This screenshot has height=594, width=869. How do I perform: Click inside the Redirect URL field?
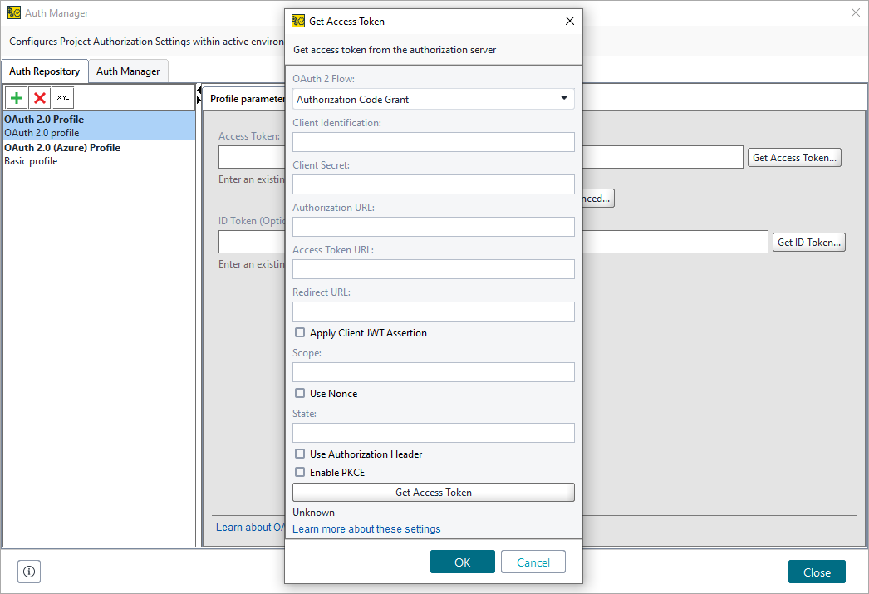[x=433, y=311]
